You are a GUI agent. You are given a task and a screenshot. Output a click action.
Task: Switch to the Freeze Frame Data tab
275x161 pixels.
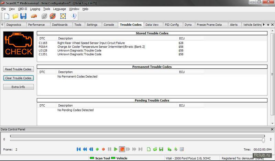point(209,25)
